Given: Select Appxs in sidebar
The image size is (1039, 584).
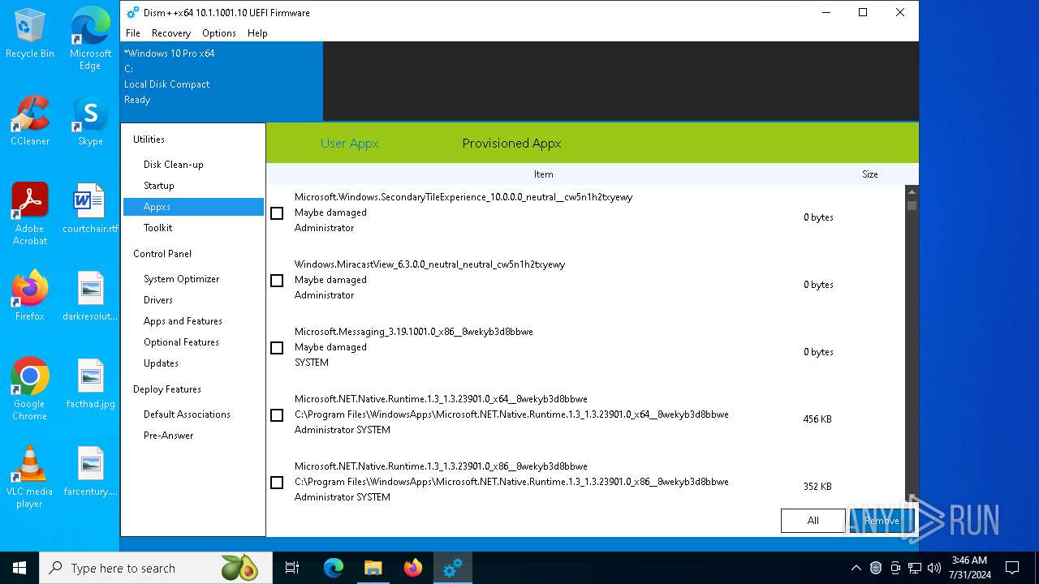Looking at the screenshot, I should pos(193,207).
